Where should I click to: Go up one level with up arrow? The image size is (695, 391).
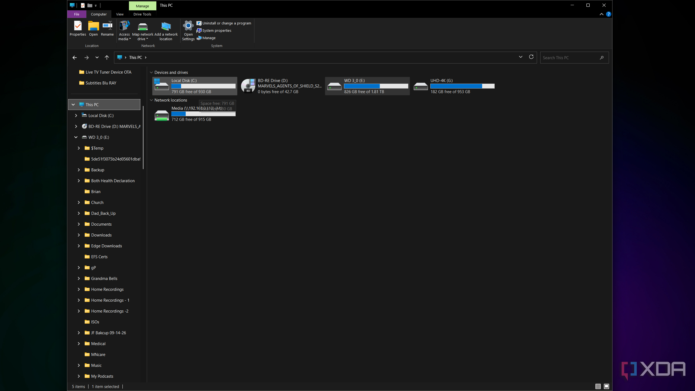click(107, 58)
